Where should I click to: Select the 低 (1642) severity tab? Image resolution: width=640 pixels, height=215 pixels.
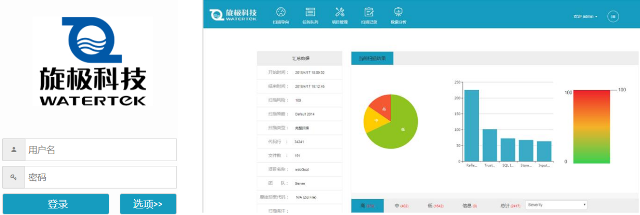point(435,206)
